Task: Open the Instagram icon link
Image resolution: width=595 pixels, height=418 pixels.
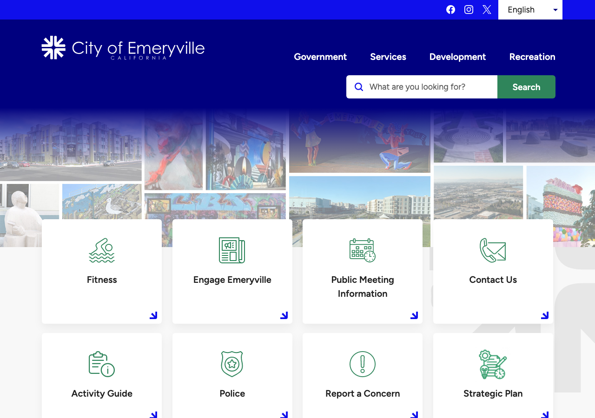Action: click(469, 10)
